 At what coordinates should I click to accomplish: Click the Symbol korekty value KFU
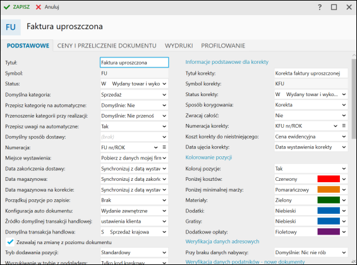(x=311, y=83)
